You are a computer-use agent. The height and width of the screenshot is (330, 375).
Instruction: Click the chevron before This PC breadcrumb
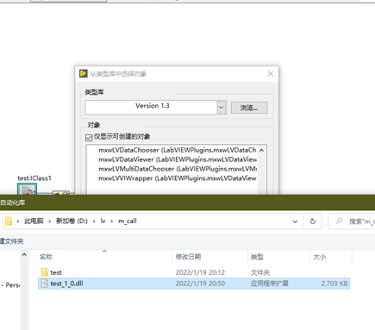(x=18, y=221)
